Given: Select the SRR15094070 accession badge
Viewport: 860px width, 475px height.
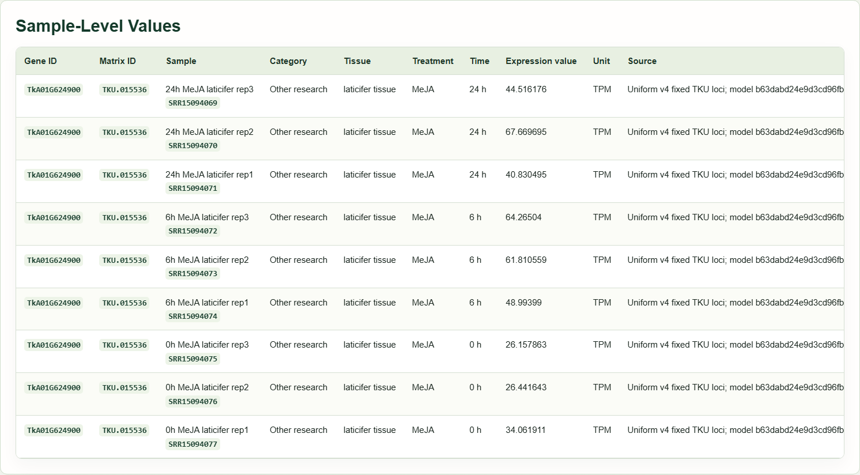Looking at the screenshot, I should point(193,146).
